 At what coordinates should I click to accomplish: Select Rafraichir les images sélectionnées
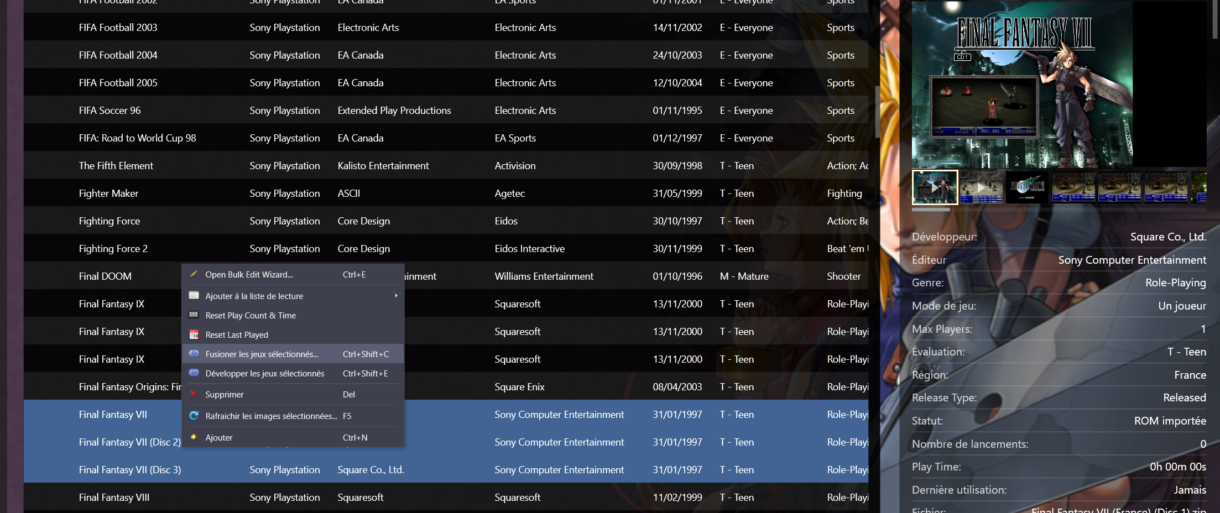[293, 416]
